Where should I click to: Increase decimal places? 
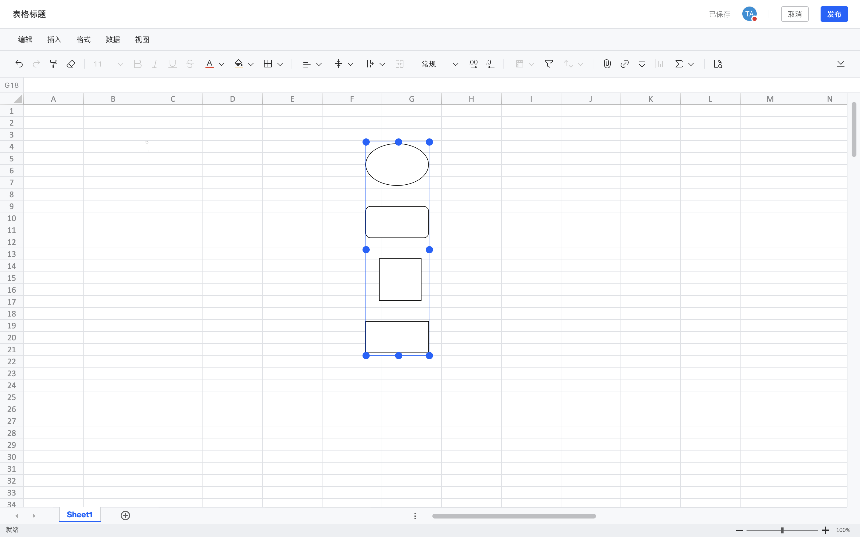[x=473, y=64]
